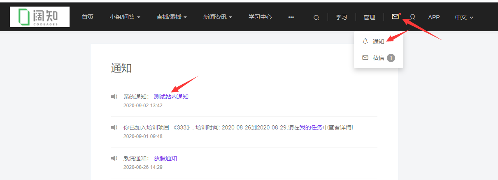Click the 阔知 CODEAGES logo
Viewport: 498px width, 180px height.
[40, 17]
